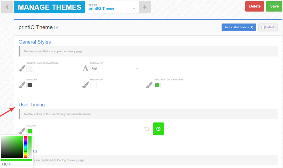Viewport: 283px width, 168px height.
Task: Open the white Menu Font colour swatch
Action: click(x=94, y=85)
